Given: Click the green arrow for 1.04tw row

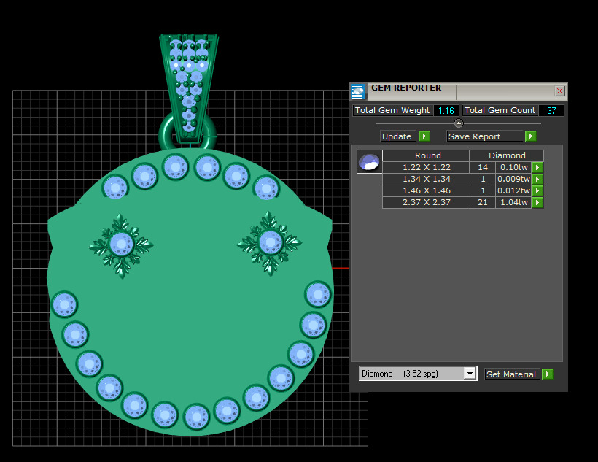Looking at the screenshot, I should [537, 202].
